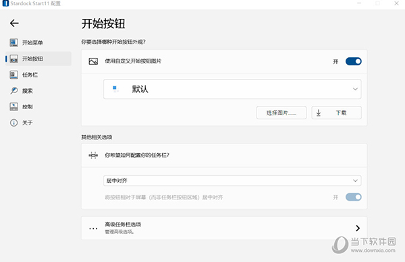Viewport: 405px width, 262px height.
Task: Click the taskbar alignment icon beside 你希望如何配置你的任务栏
Action: coord(93,156)
